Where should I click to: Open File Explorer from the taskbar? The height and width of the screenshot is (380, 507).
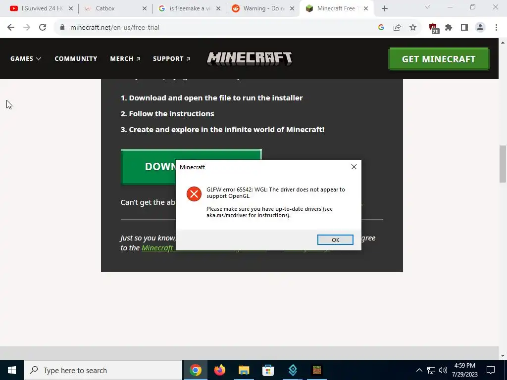pyautogui.click(x=244, y=370)
